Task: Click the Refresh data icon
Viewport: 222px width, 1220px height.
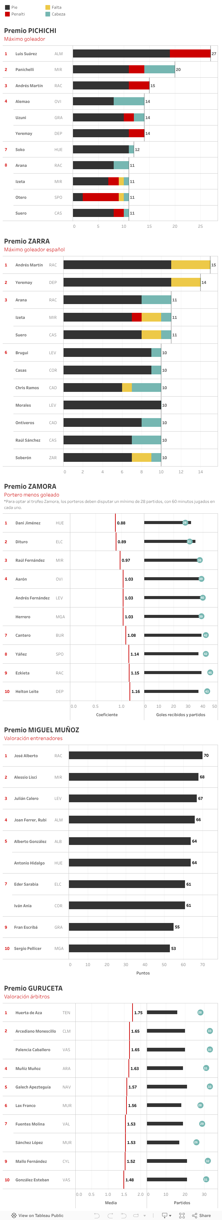Action: coord(136,1215)
